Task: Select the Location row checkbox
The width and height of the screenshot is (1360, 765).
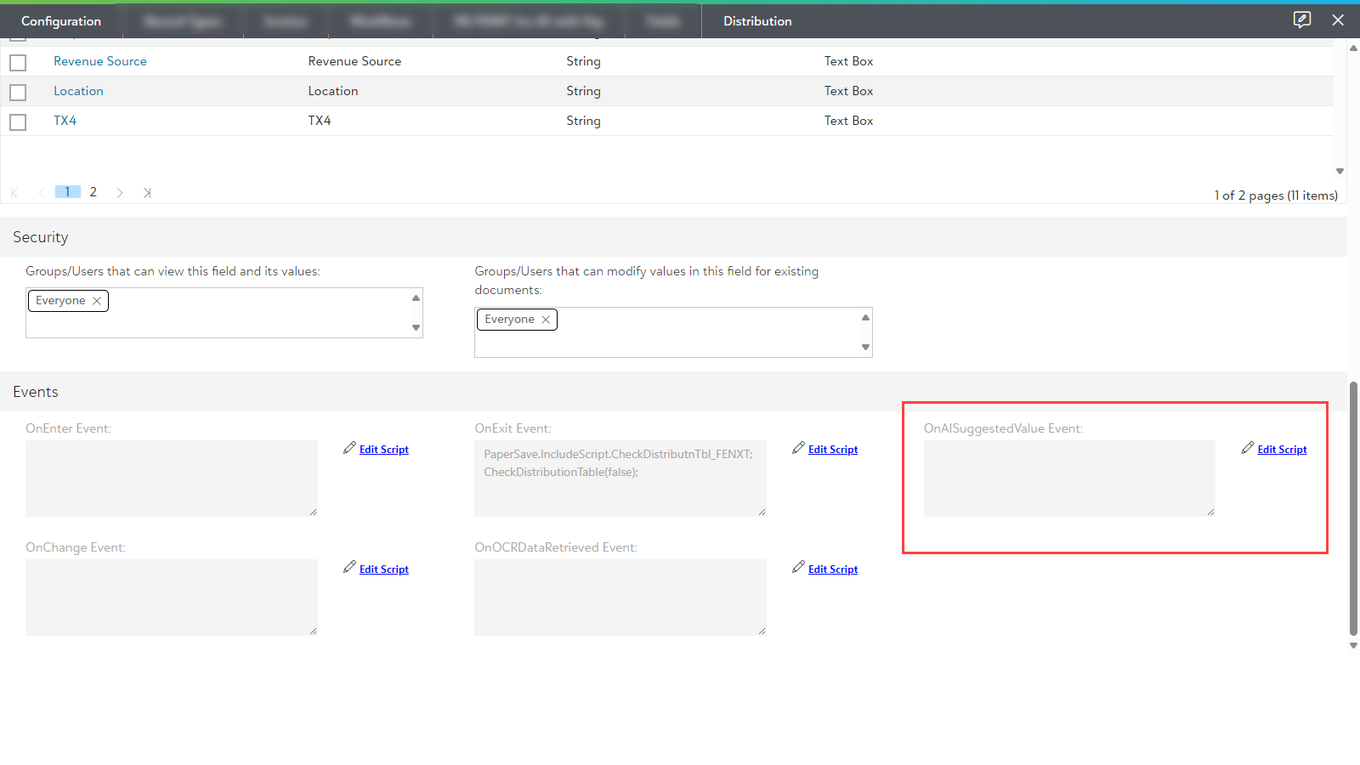Action: (18, 93)
